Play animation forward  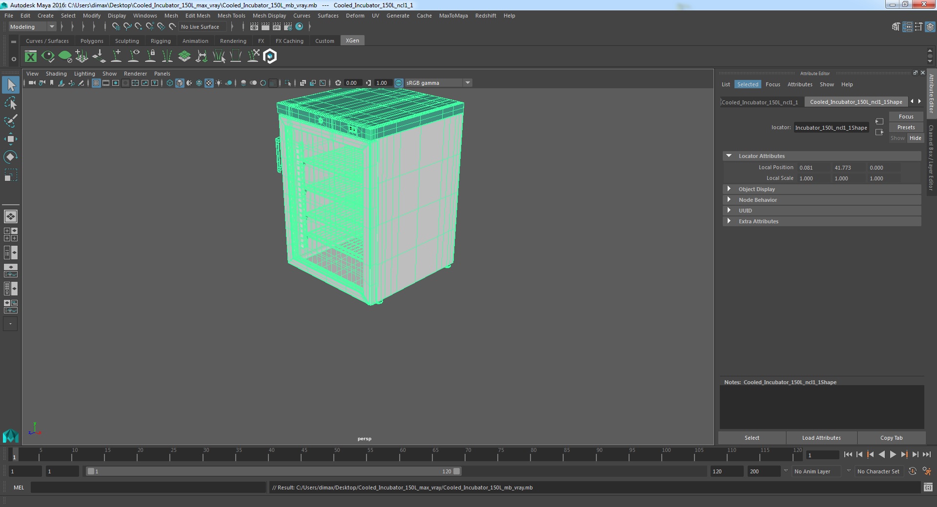893,454
